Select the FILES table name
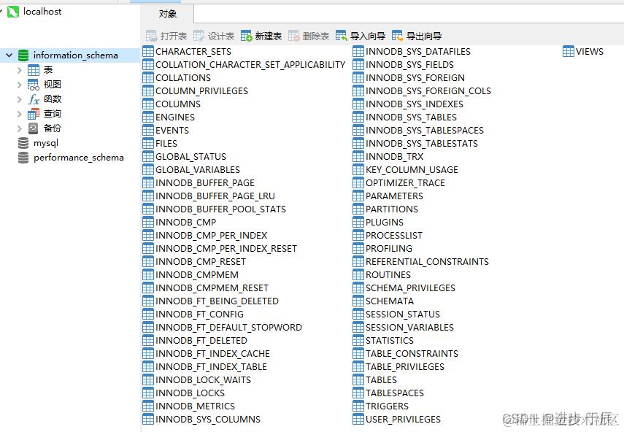The image size is (624, 432). pos(166,143)
